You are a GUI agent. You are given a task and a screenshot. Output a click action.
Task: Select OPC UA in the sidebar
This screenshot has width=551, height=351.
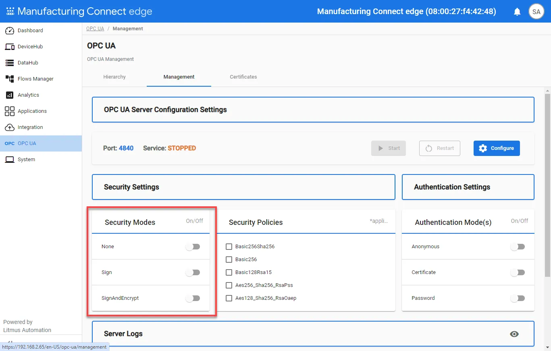(x=41, y=143)
